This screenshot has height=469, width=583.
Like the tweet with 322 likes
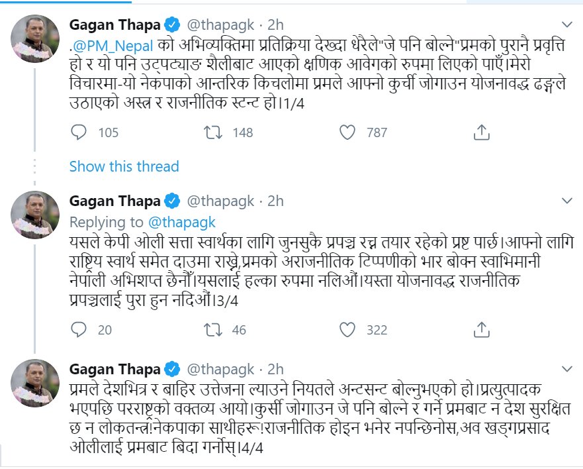pyautogui.click(x=348, y=329)
